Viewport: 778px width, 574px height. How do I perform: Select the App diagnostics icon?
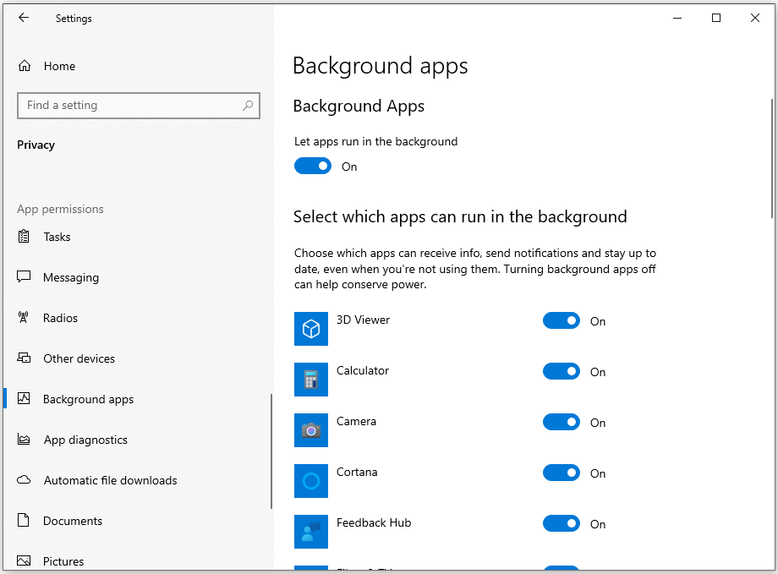(25, 440)
